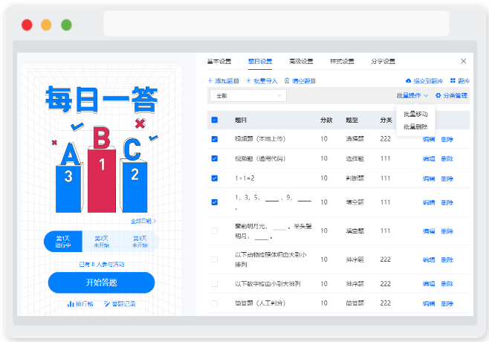
Task: Open 题库 via its grid icon
Action: (453, 81)
